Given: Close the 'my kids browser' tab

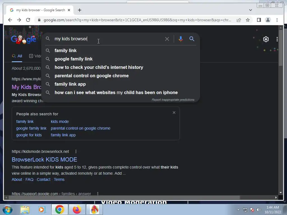Looking at the screenshot, I should click(x=69, y=10).
